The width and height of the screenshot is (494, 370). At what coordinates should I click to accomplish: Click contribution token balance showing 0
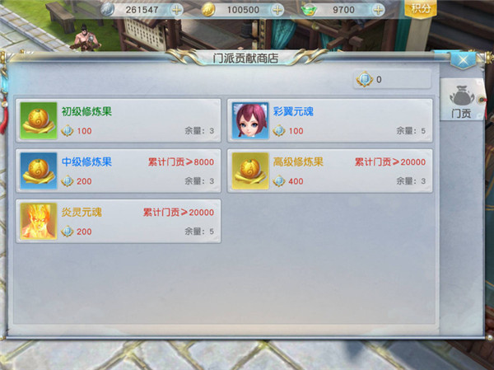coord(392,79)
